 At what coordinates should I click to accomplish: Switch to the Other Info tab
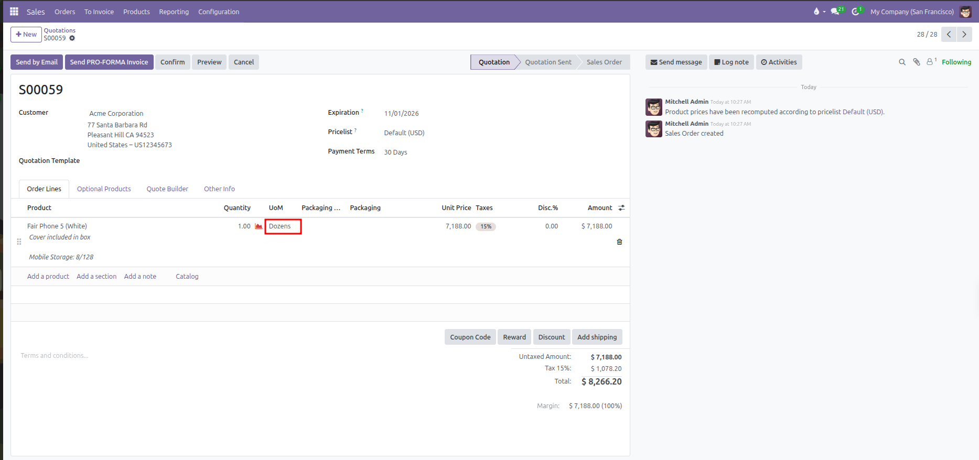pos(219,189)
